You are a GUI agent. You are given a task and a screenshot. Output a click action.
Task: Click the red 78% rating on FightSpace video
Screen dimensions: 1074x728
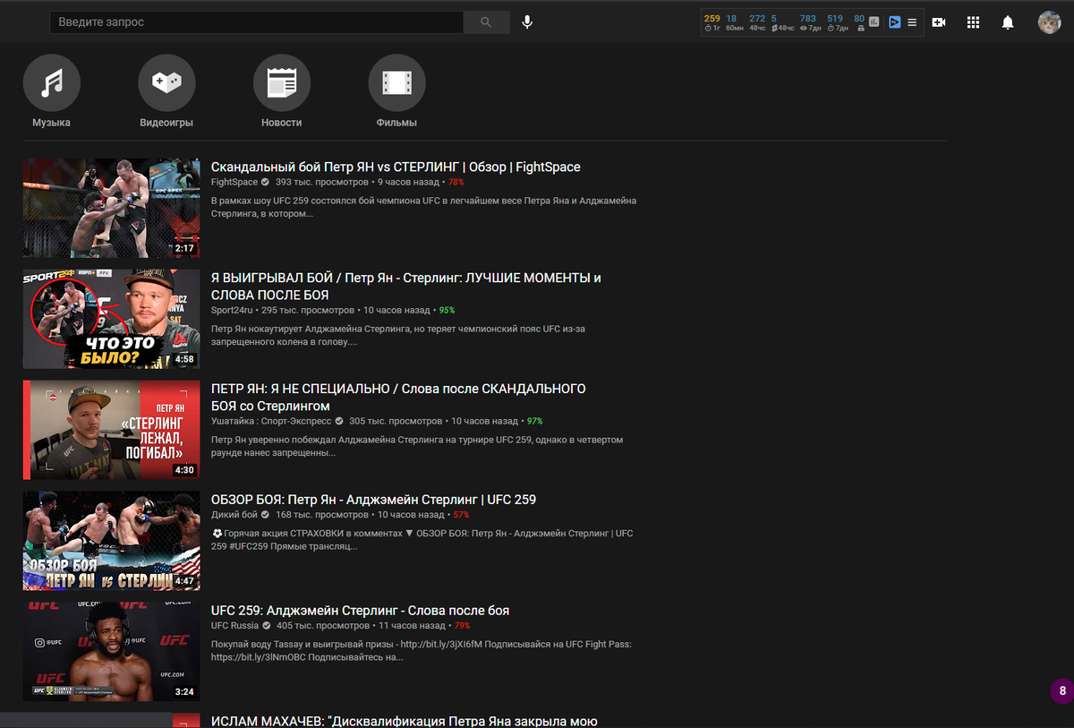pos(456,182)
